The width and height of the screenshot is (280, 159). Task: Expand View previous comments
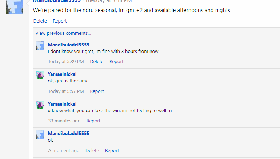coord(63,33)
